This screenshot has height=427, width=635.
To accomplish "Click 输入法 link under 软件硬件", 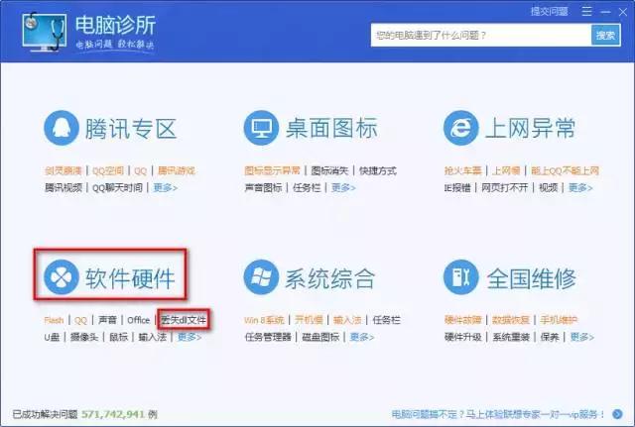I will (152, 337).
